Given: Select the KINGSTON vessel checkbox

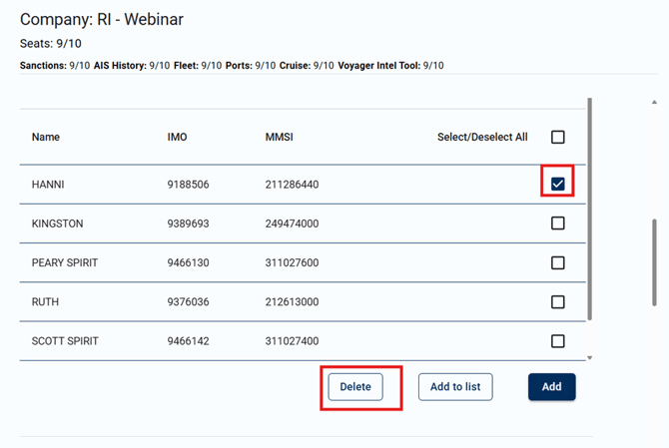Looking at the screenshot, I should (558, 224).
